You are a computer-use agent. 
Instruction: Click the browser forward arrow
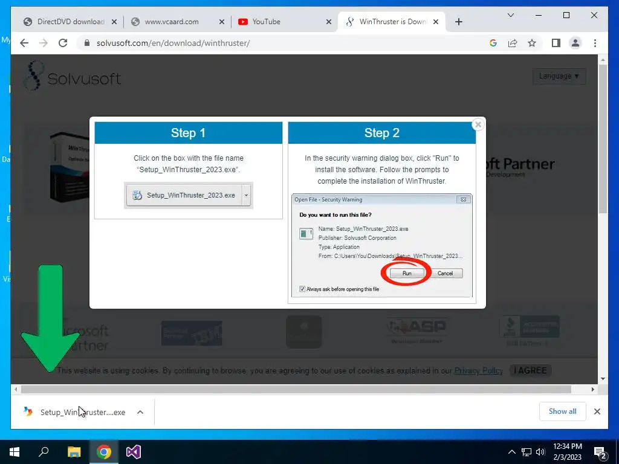tap(44, 43)
